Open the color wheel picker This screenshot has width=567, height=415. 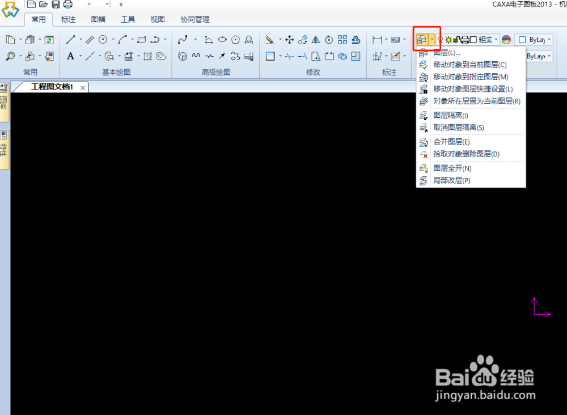point(506,40)
